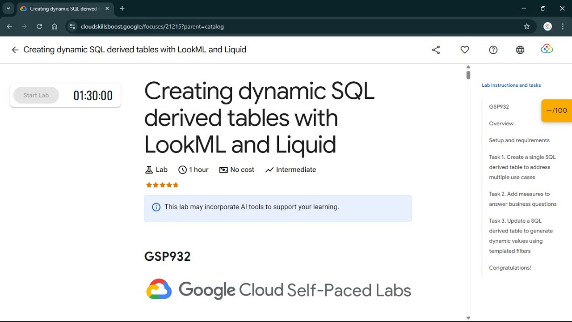Restore down the browser window
The height and width of the screenshot is (322, 572).
click(x=543, y=8)
